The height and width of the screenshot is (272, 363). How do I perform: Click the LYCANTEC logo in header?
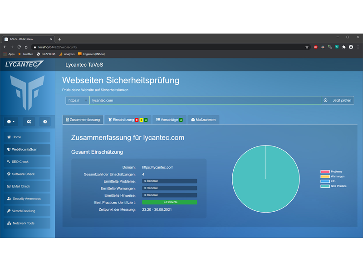pos(24,64)
